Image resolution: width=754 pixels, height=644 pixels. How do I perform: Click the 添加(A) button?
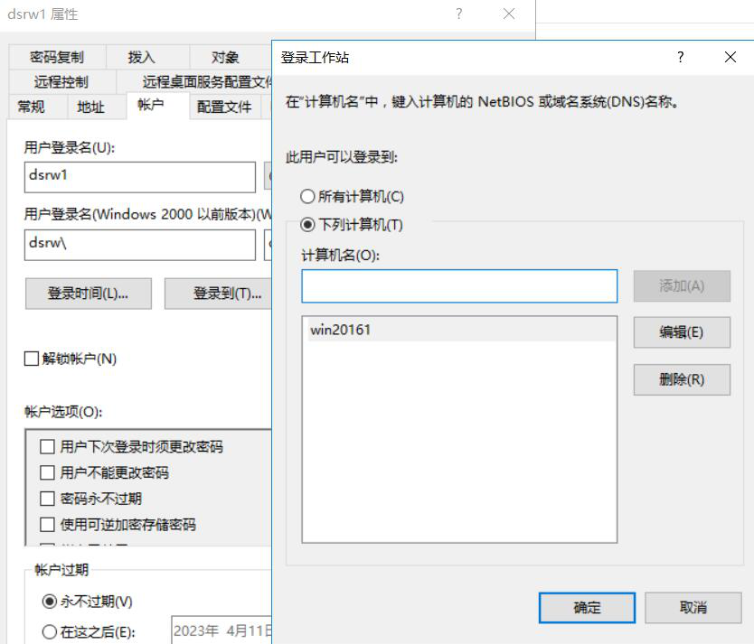[x=682, y=286]
